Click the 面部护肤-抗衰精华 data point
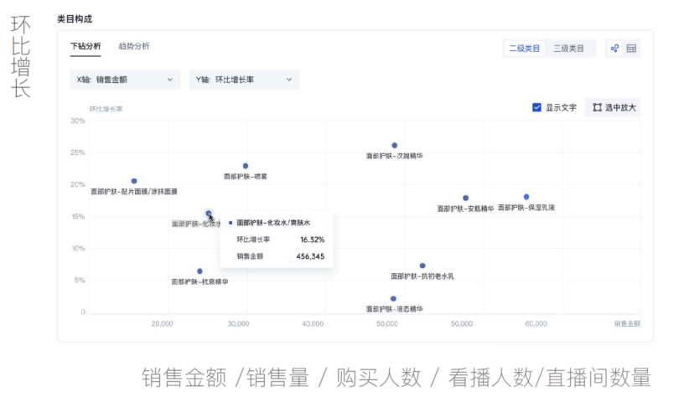Image resolution: width=689 pixels, height=397 pixels. pyautogui.click(x=199, y=271)
